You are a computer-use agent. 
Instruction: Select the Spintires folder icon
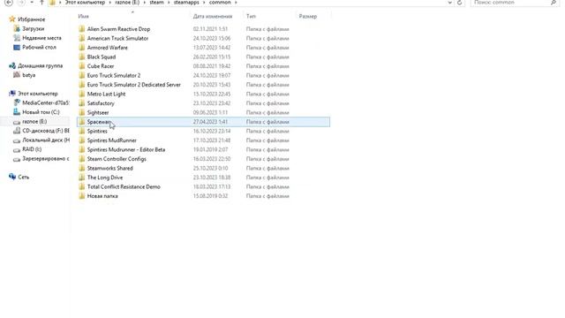coord(82,131)
